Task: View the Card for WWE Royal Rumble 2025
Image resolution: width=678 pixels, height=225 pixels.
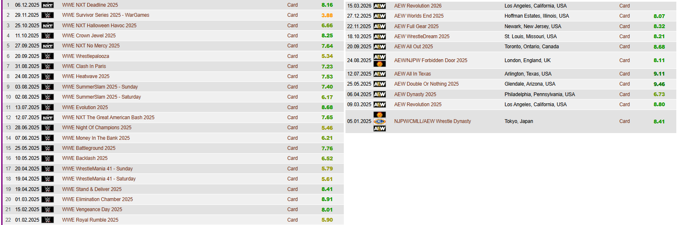Action: (293, 220)
